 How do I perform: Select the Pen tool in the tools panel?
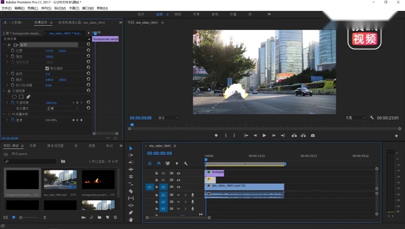(131, 212)
